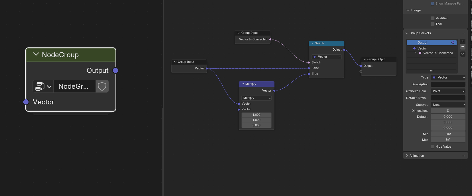Click the True input socket on Switch node
Image resolution: width=472 pixels, height=196 pixels.
click(309, 74)
